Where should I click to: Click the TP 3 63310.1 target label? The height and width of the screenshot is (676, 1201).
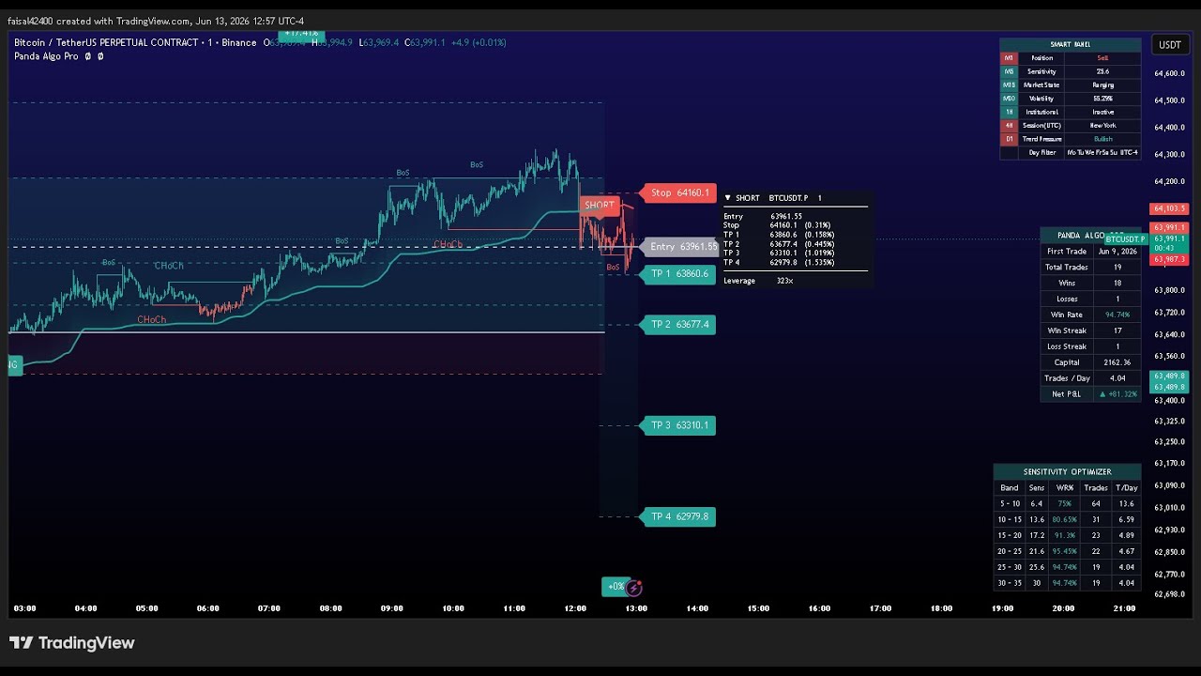678,425
